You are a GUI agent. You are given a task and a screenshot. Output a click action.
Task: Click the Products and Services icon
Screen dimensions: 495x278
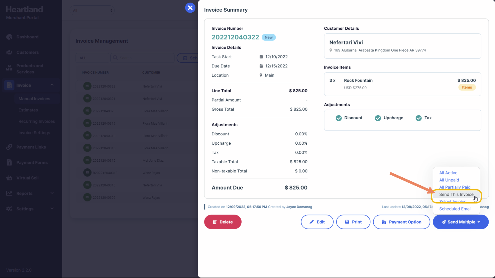click(x=9, y=68)
